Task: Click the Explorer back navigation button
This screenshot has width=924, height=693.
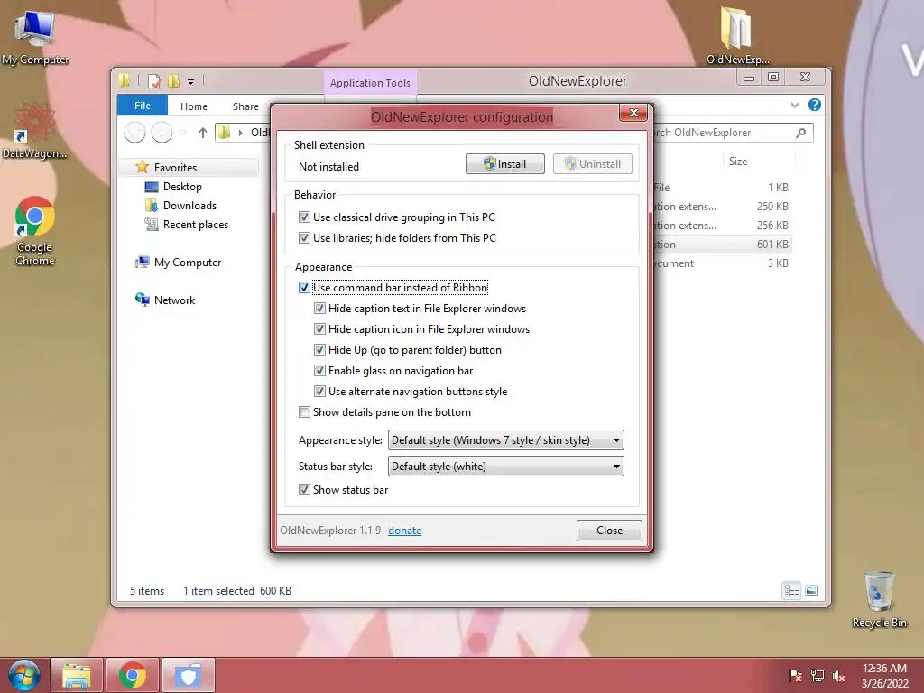Action: point(135,133)
